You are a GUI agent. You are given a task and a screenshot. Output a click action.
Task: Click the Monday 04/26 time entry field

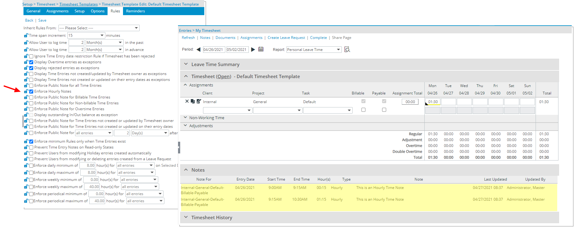(433, 102)
